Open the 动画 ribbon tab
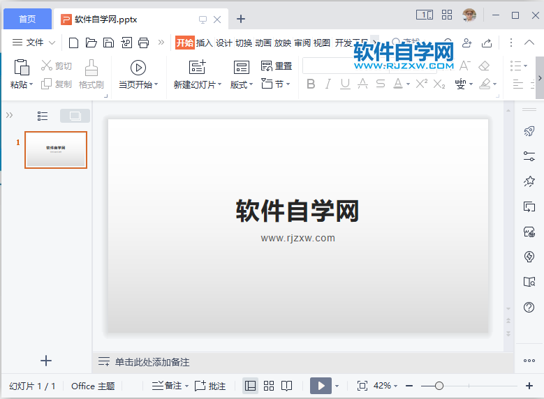The height and width of the screenshot is (399, 544). click(263, 43)
